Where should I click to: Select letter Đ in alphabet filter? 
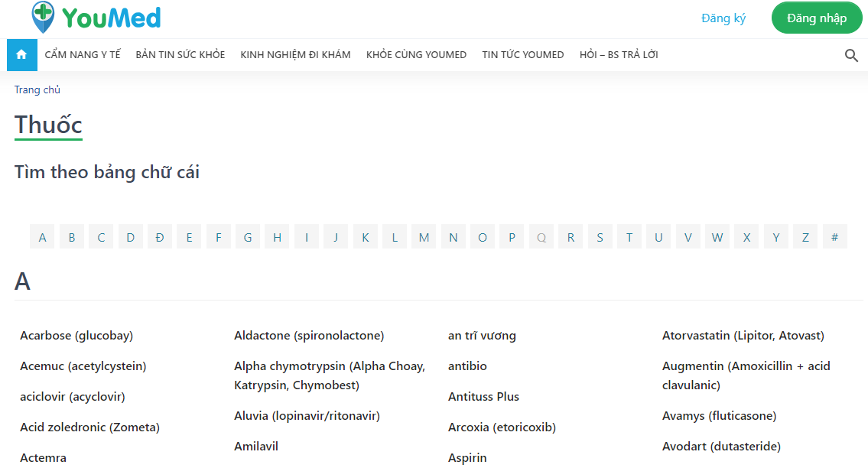[159, 237]
